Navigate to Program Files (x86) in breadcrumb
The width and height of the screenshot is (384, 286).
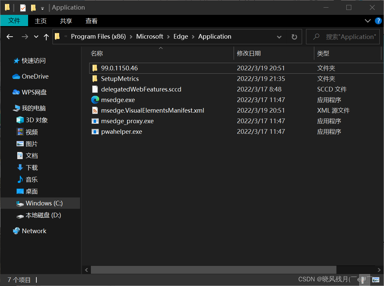[x=98, y=36]
